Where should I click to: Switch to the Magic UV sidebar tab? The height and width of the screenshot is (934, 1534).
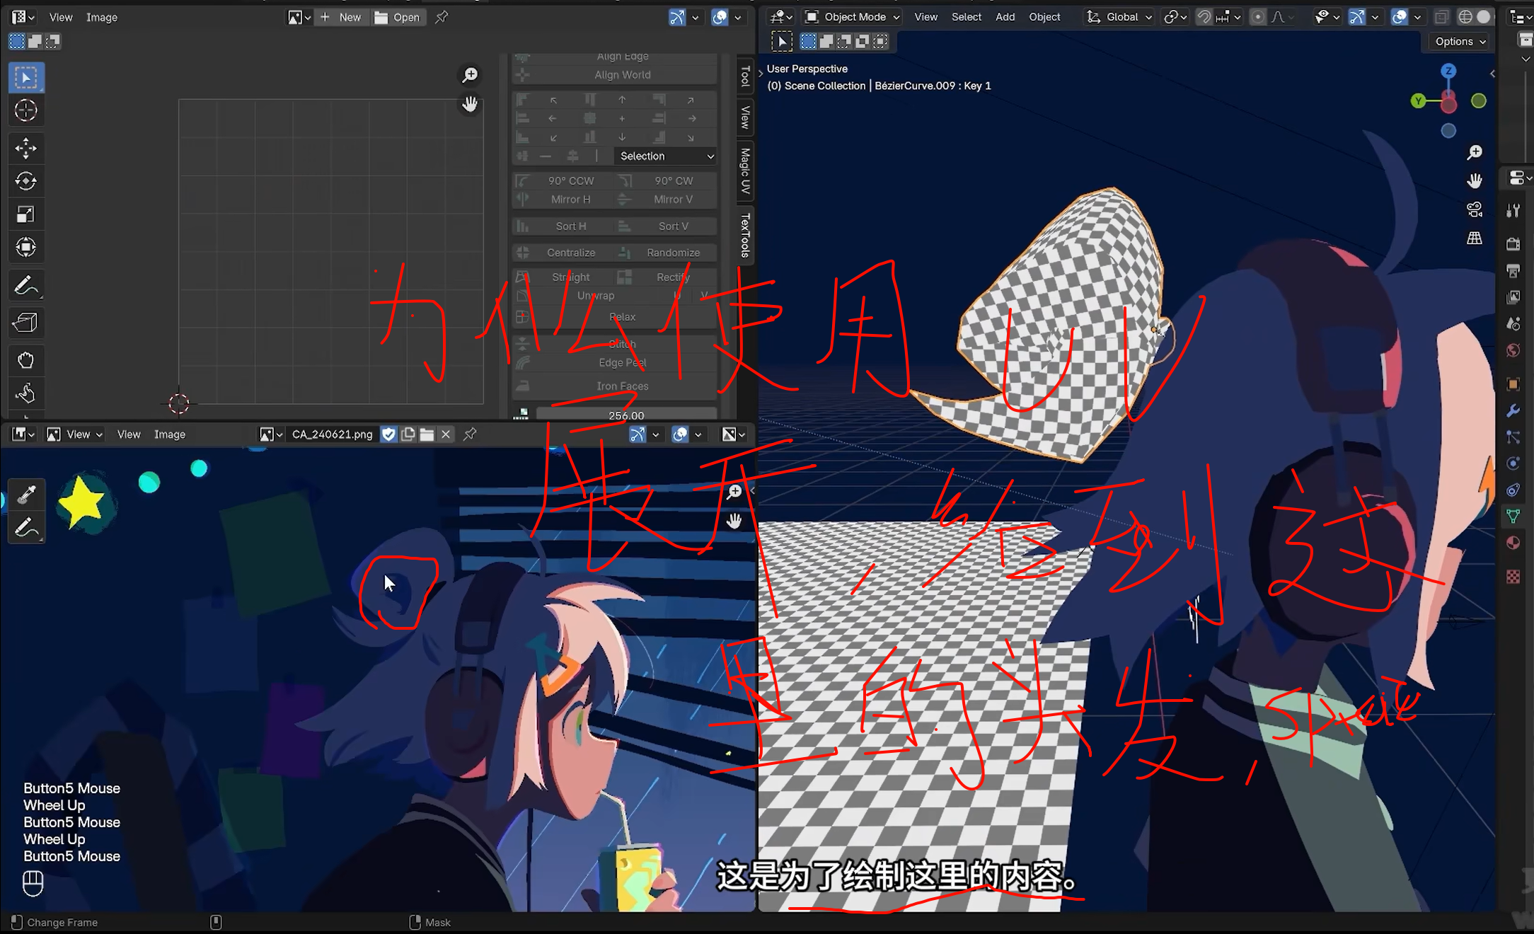(x=745, y=171)
